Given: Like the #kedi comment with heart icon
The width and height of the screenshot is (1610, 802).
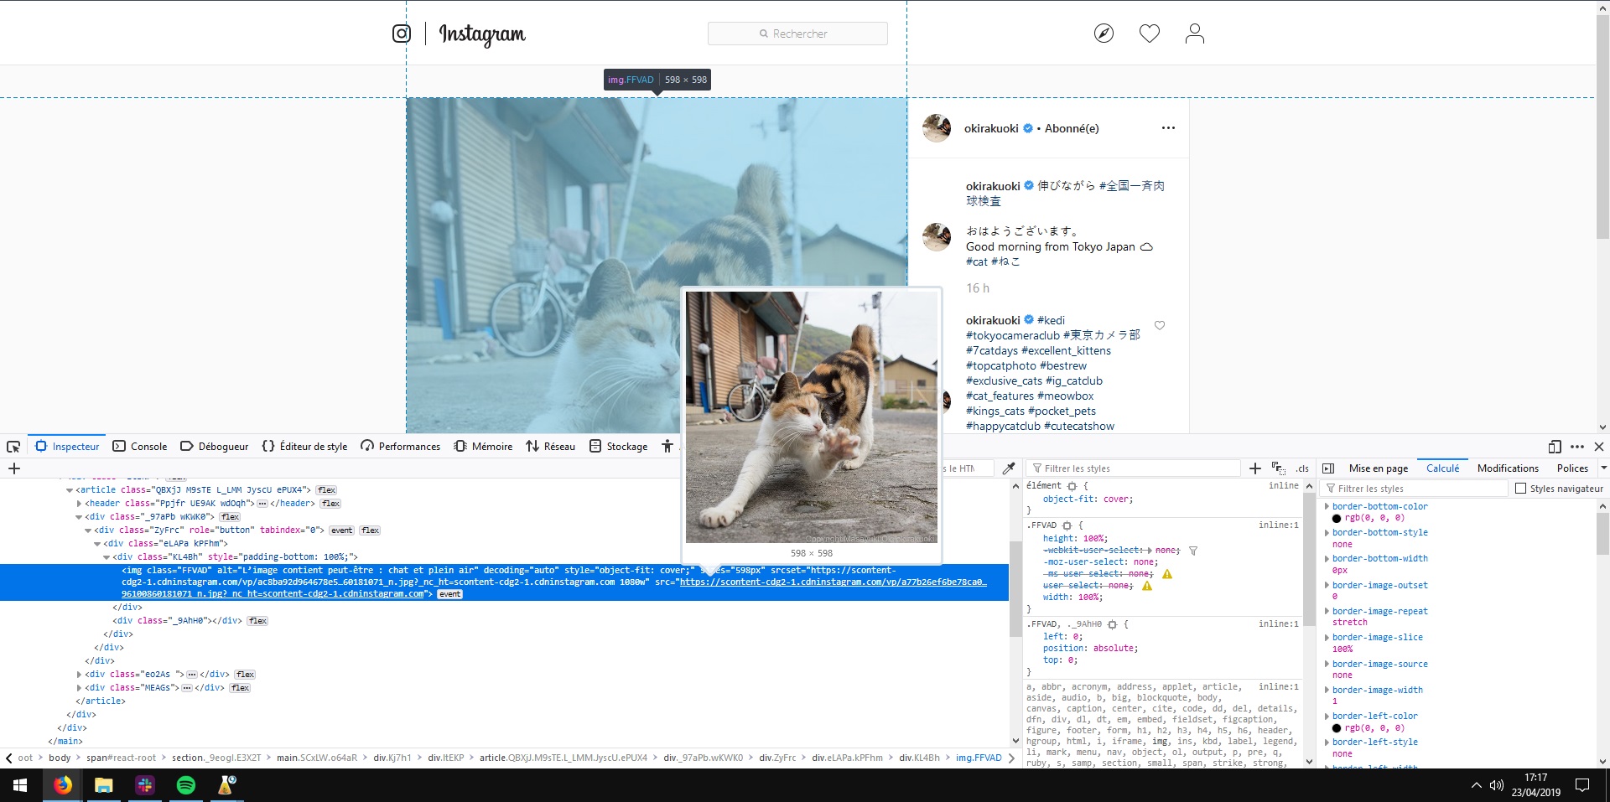Looking at the screenshot, I should pyautogui.click(x=1160, y=325).
